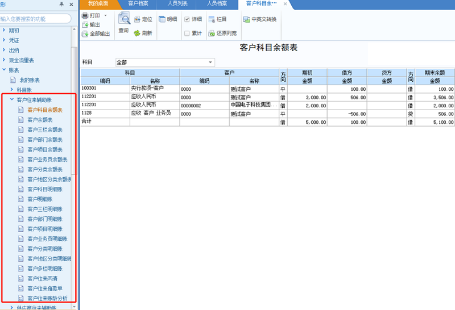
Task: Open the 科目 dropdown showing 全部
Action: 210,62
